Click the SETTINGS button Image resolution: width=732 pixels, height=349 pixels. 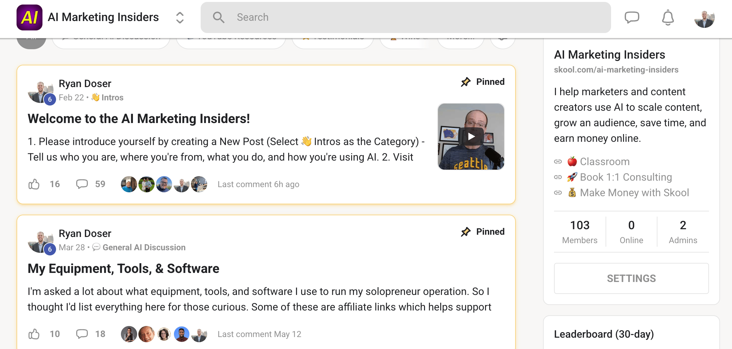pyautogui.click(x=631, y=278)
